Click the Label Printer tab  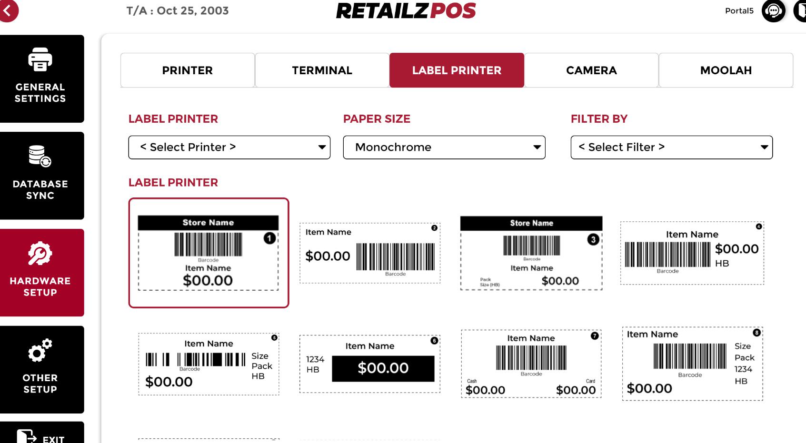coord(457,70)
